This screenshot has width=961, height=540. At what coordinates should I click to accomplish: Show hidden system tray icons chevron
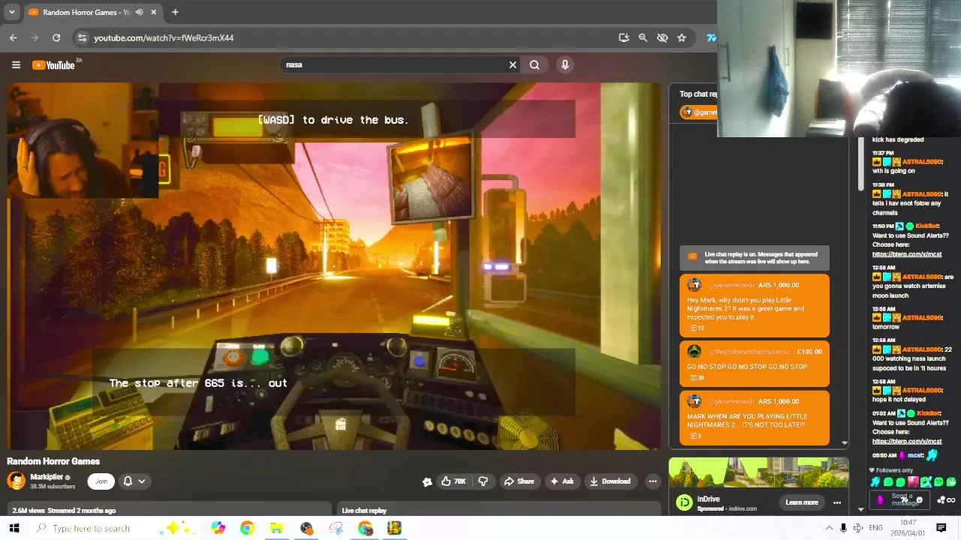point(829,528)
